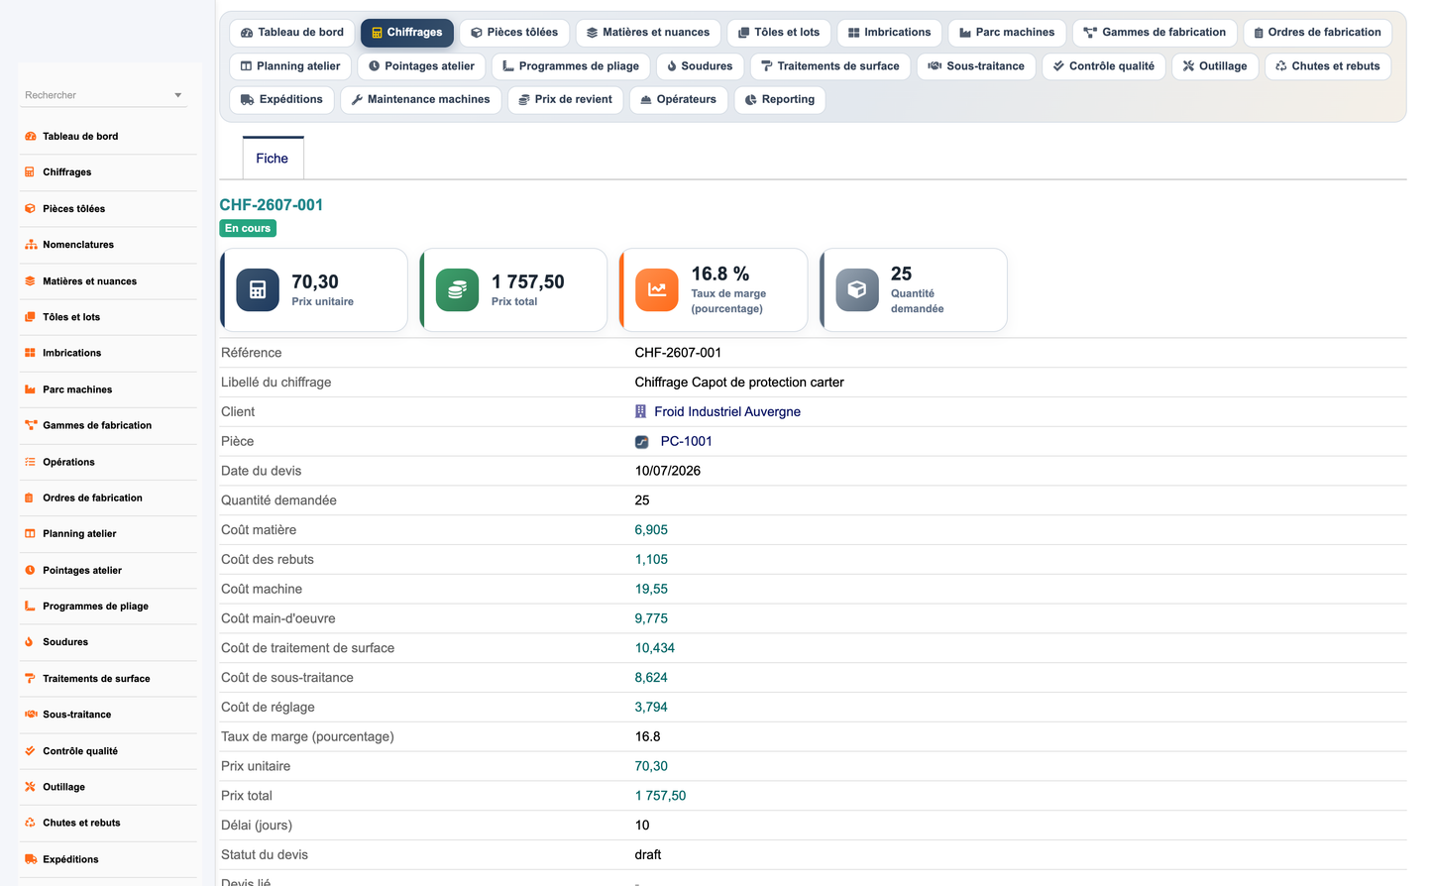Click the part icon beside PC-1001
This screenshot has width=1432, height=886.
(x=642, y=442)
